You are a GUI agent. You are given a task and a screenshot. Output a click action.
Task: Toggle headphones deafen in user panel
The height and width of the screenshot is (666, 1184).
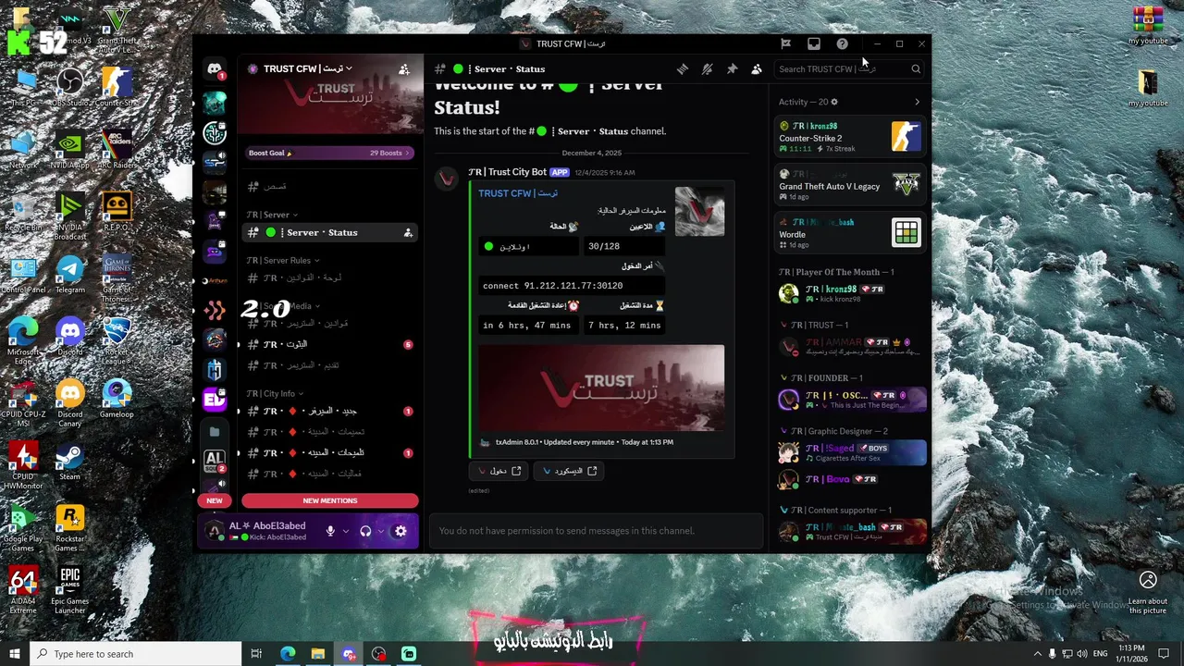[x=365, y=531]
